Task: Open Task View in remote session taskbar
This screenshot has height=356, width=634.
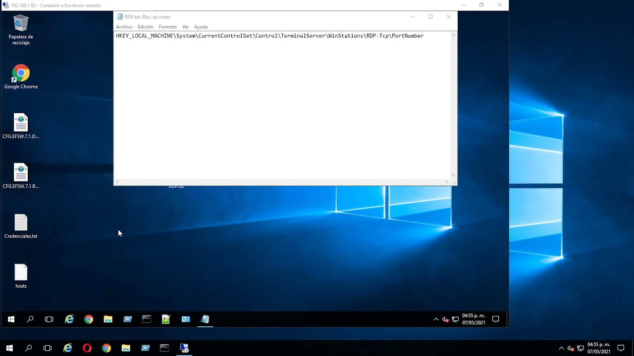Action: coord(49,319)
